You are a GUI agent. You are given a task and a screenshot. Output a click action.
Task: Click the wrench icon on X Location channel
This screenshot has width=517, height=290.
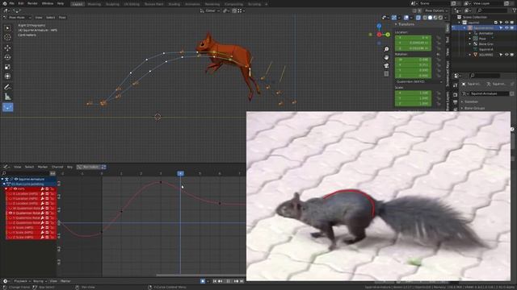point(43,193)
